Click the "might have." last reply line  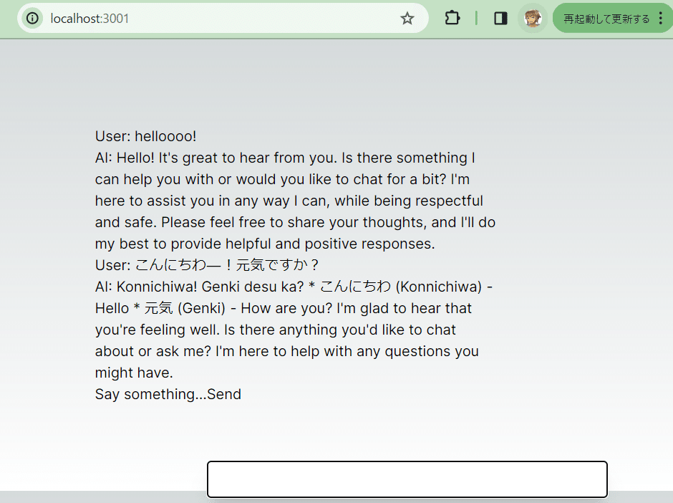pos(134,373)
